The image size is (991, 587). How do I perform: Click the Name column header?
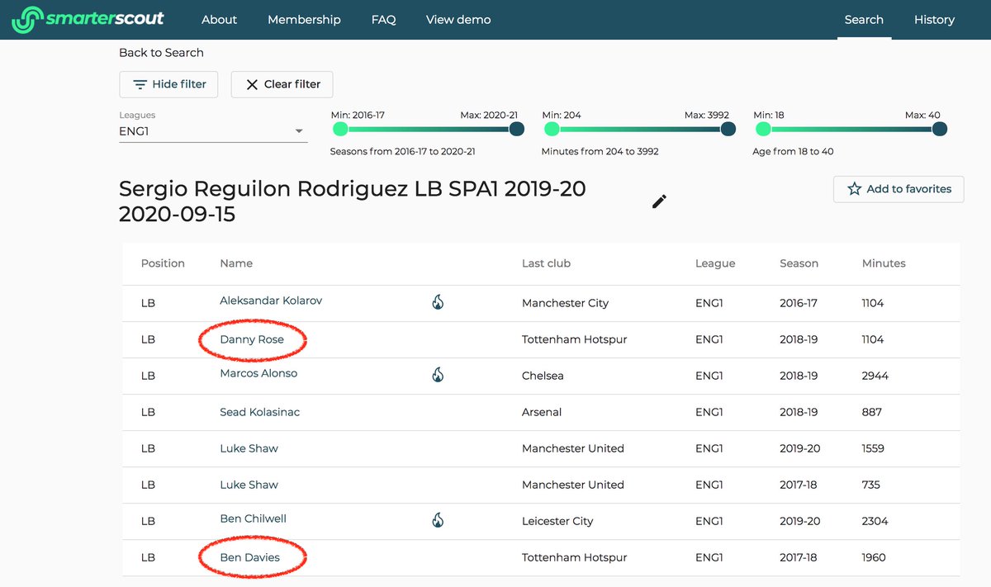click(236, 263)
